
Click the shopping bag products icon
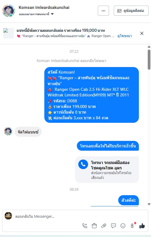pos(94,226)
